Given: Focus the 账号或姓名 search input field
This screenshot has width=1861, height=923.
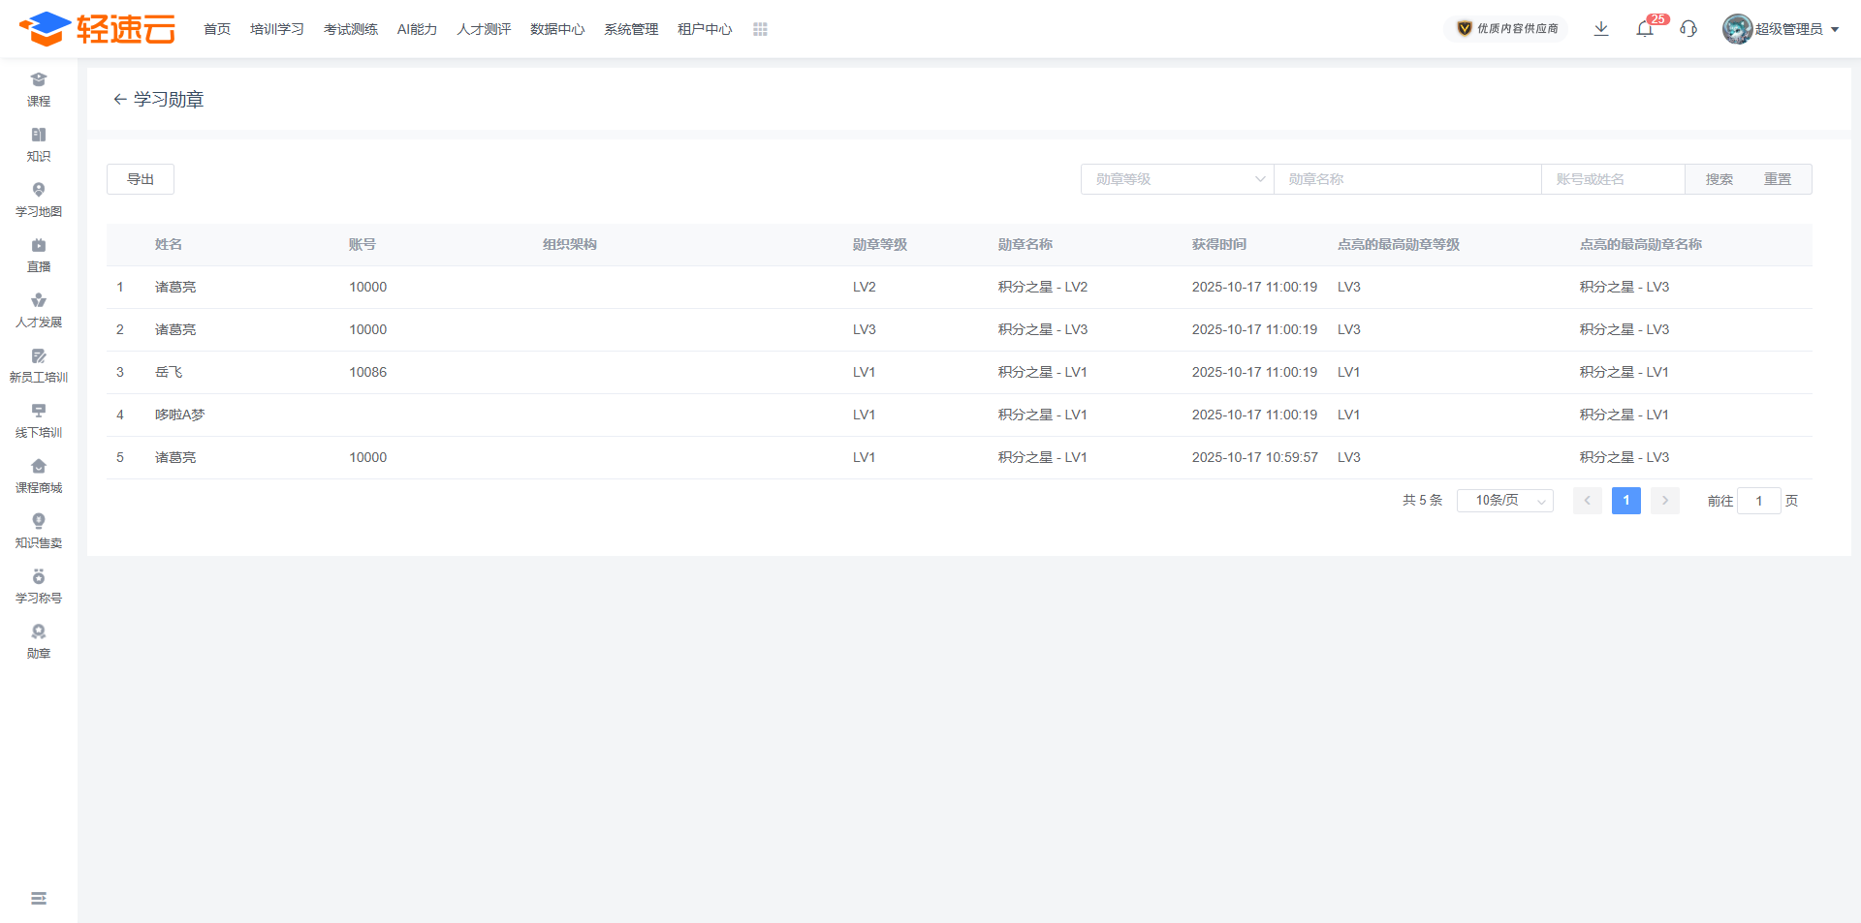Looking at the screenshot, I should pos(1612,179).
